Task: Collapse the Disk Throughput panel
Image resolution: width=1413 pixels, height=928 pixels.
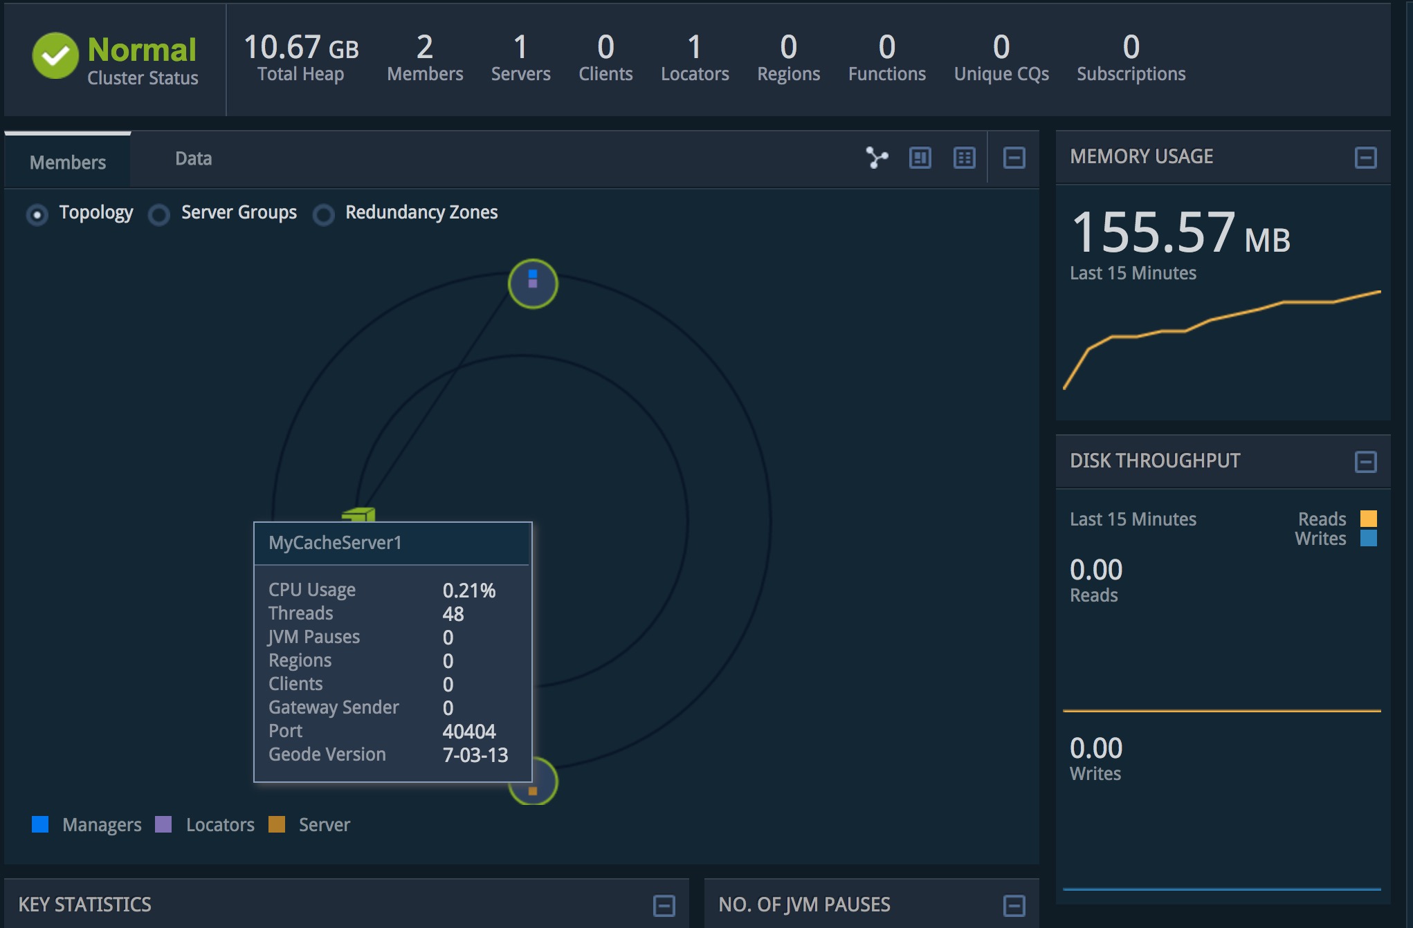Action: tap(1365, 461)
